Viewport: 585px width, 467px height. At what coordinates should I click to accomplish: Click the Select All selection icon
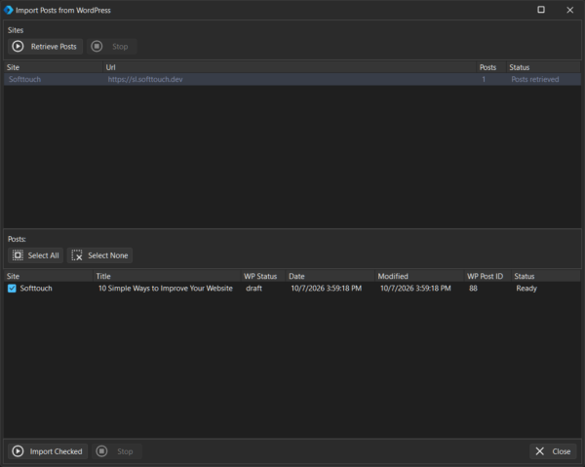click(x=18, y=255)
